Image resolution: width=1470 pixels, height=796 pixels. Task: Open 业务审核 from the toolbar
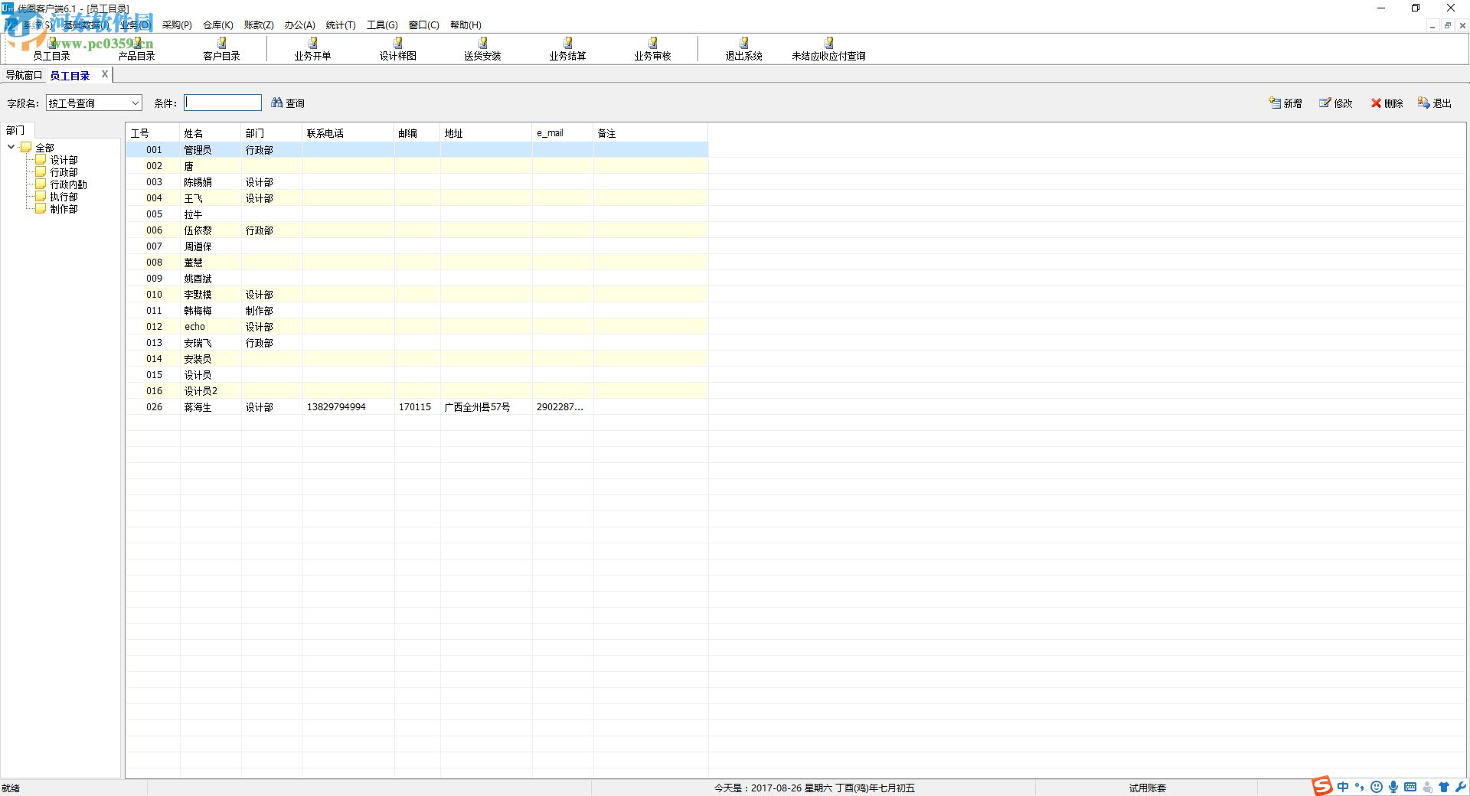pyautogui.click(x=652, y=49)
